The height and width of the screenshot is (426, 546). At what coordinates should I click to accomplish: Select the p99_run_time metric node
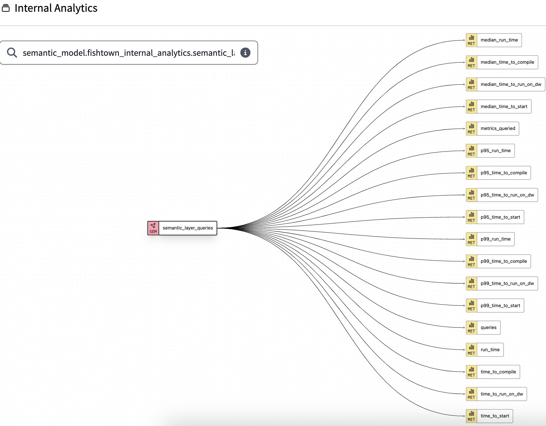496,239
